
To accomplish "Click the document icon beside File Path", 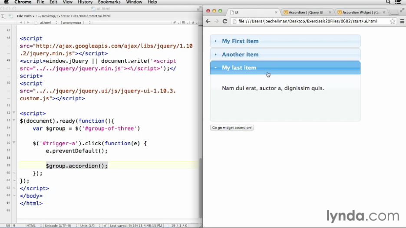I will (11, 16).
